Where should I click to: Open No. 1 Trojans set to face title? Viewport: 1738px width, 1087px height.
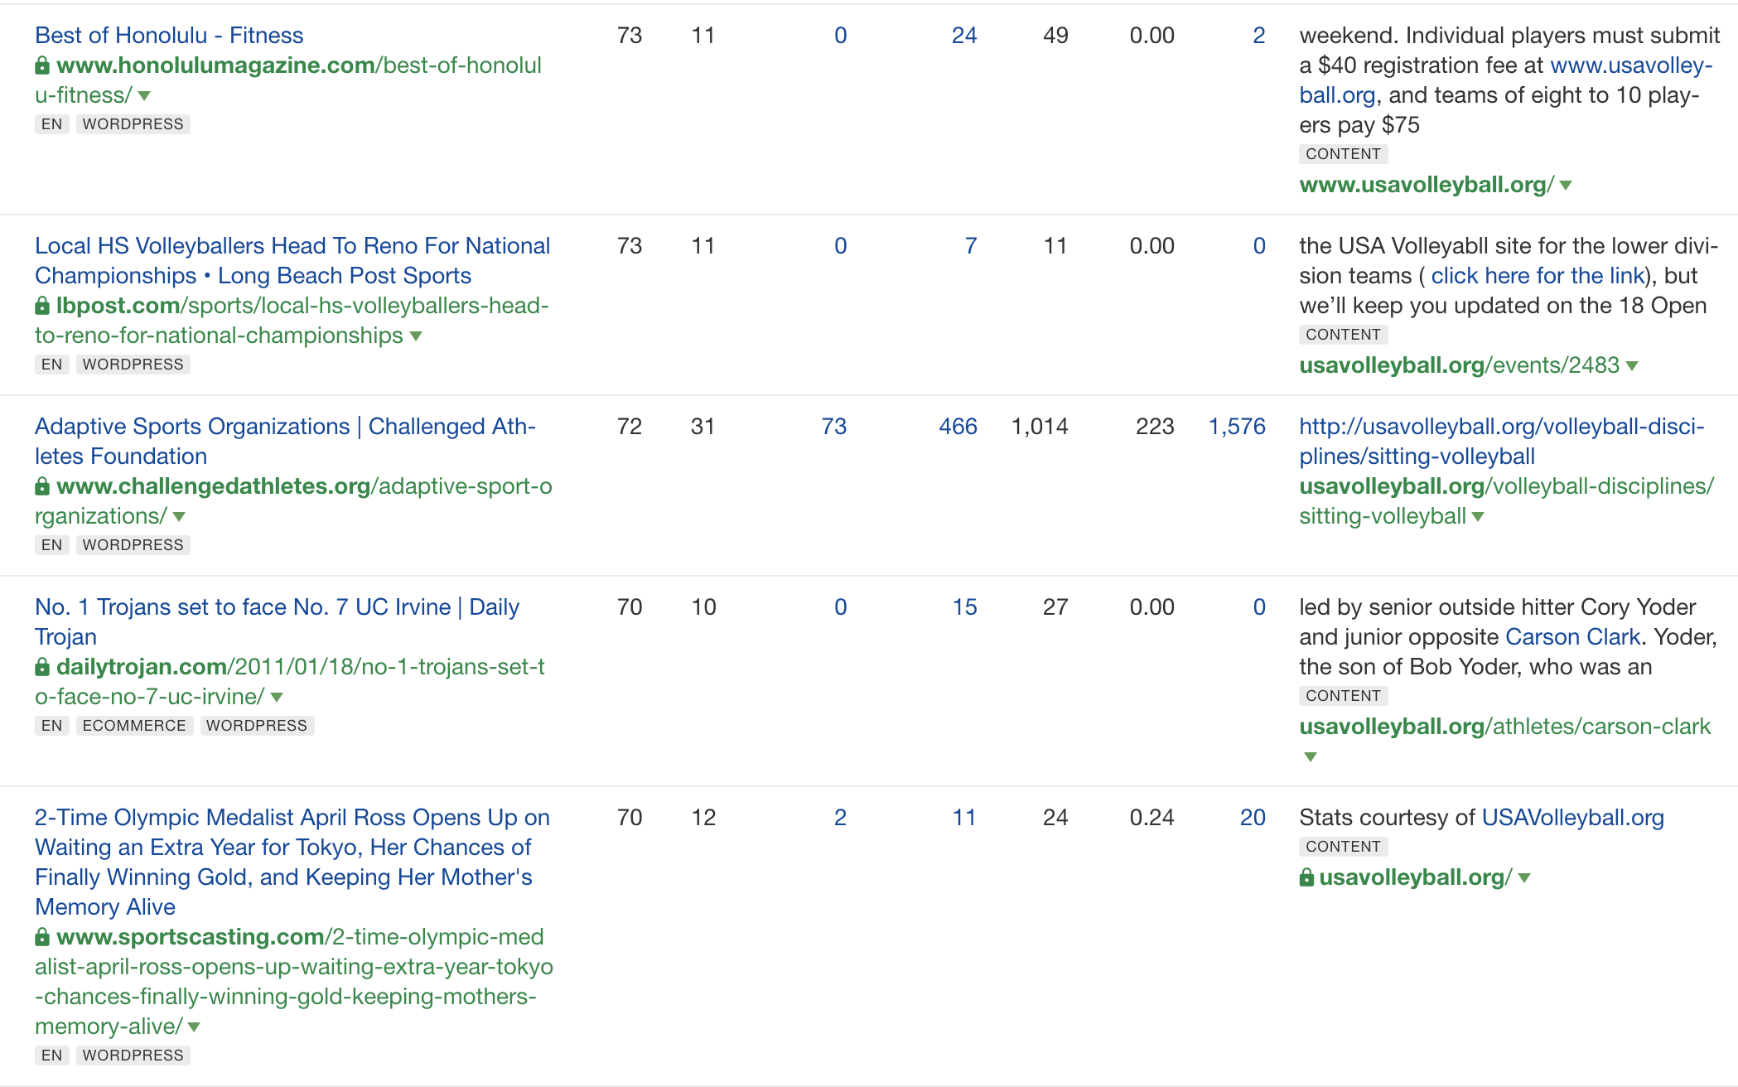click(277, 622)
